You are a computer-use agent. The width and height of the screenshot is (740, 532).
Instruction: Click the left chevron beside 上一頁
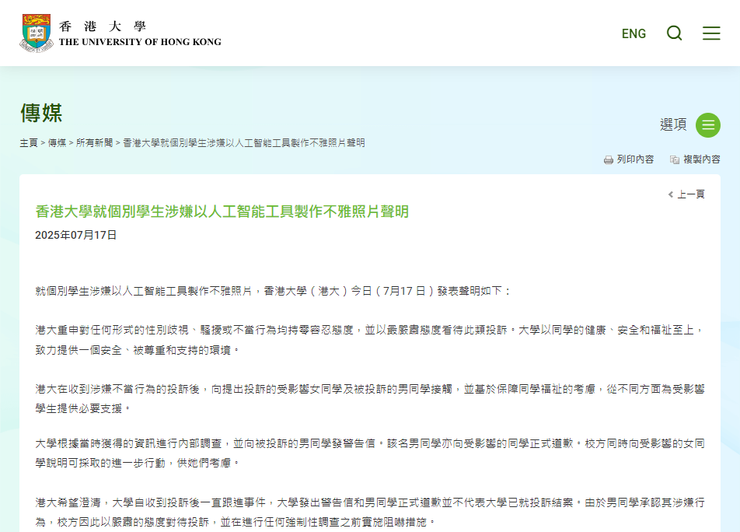coord(671,194)
